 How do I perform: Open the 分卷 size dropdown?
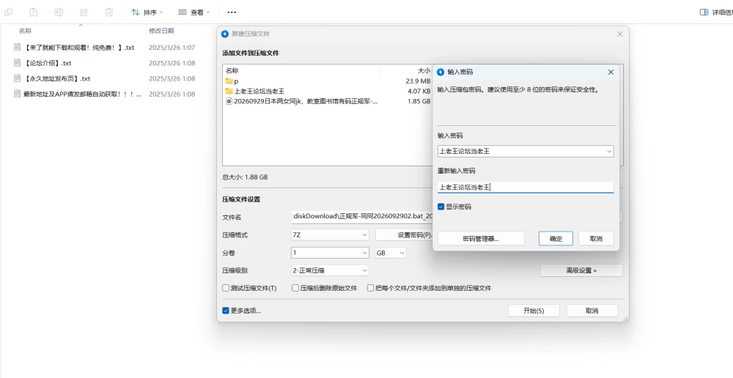click(x=330, y=253)
